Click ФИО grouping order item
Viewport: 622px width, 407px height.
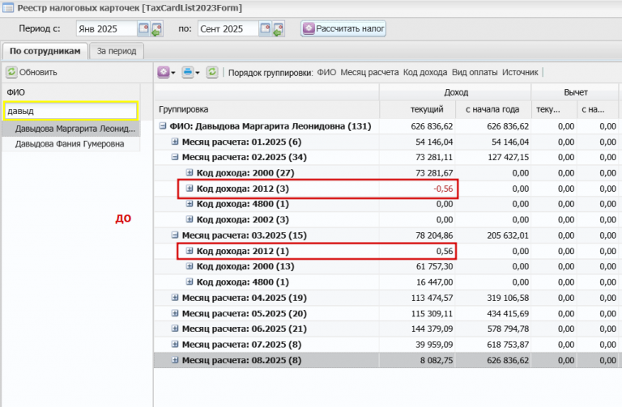click(326, 73)
